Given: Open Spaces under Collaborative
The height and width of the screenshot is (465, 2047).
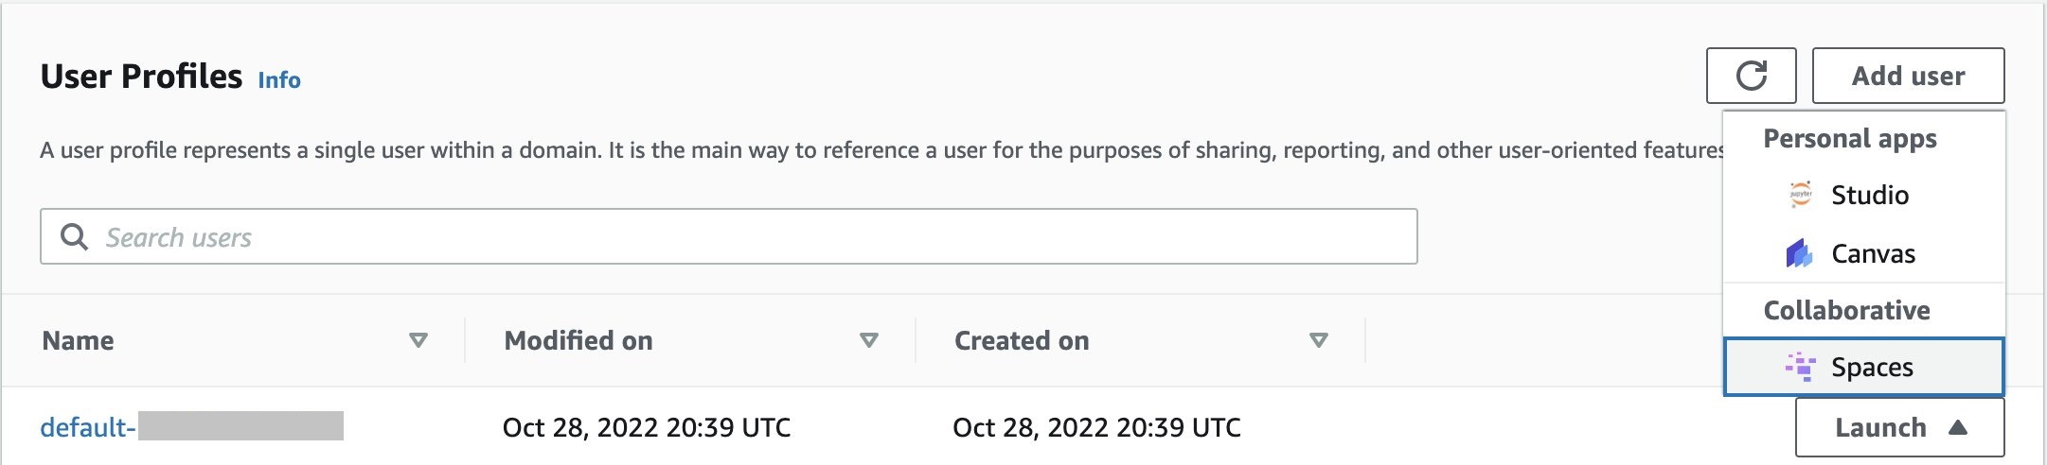Looking at the screenshot, I should pyautogui.click(x=1872, y=367).
